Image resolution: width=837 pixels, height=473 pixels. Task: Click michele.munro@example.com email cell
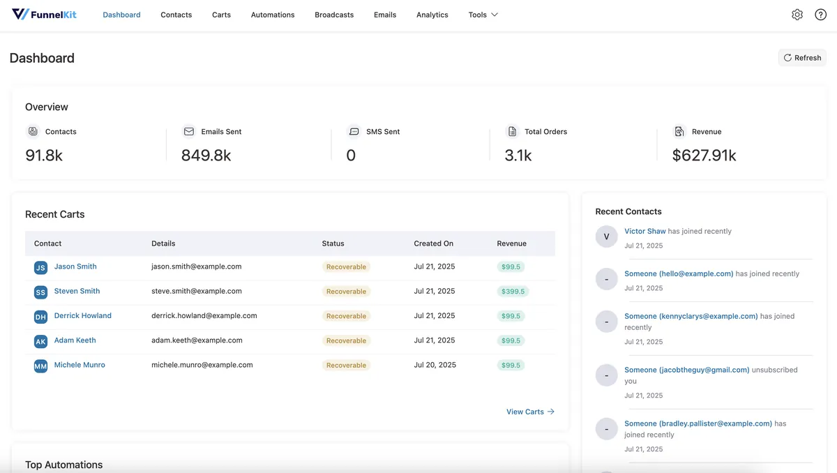coord(202,365)
